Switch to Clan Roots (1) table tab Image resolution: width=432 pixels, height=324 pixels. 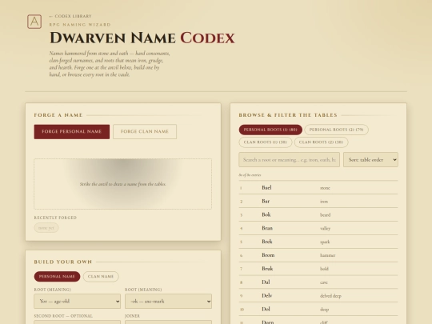click(266, 142)
